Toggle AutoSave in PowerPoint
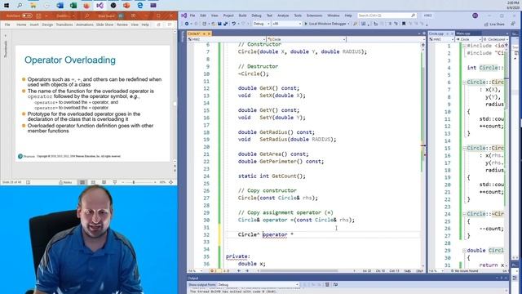The image size is (522, 294). [27, 16]
